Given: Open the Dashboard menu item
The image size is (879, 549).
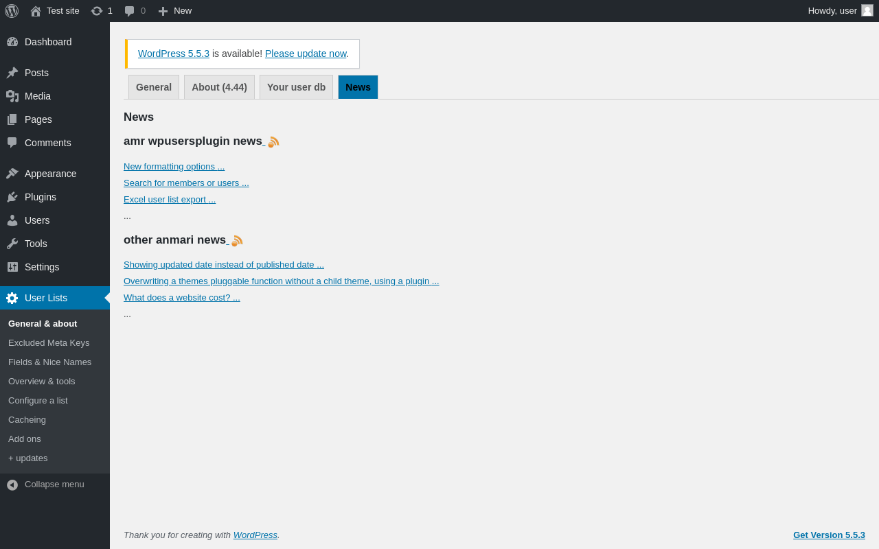Looking at the screenshot, I should point(55,42).
